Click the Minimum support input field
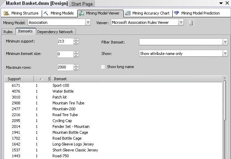This screenshot has width=231, height=159. (66, 41)
